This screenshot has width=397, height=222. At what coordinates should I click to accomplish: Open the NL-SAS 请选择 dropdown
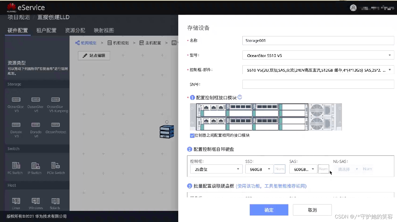point(347,169)
